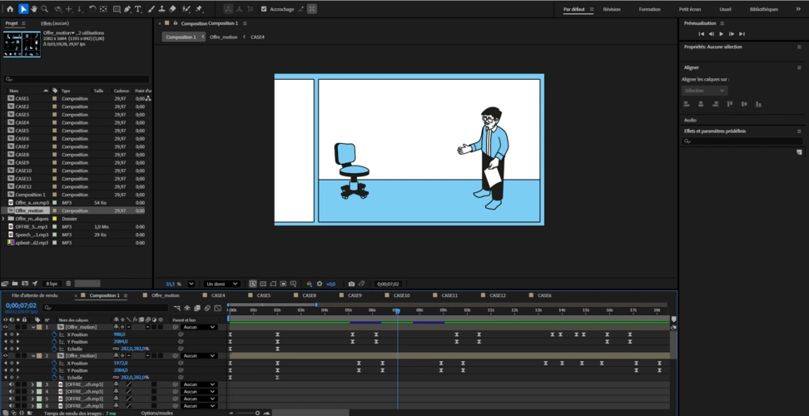Viewport: 809px width, 416px height.
Task: Open the Un demi resolution dropdown
Action: tap(222, 284)
